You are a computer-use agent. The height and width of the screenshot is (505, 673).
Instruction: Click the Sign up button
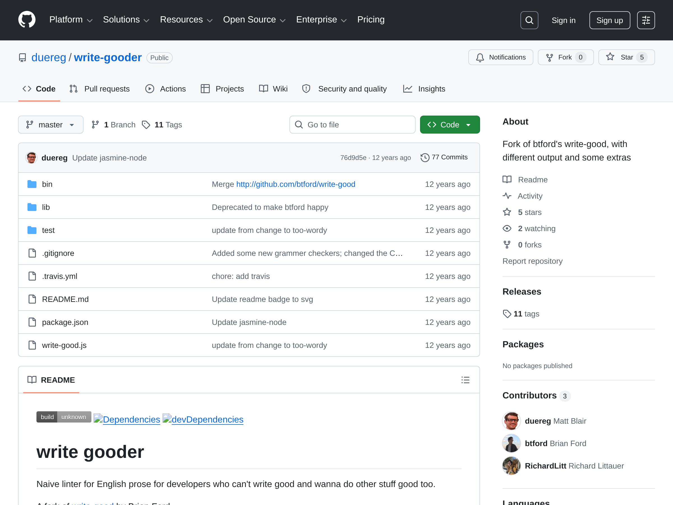click(609, 20)
